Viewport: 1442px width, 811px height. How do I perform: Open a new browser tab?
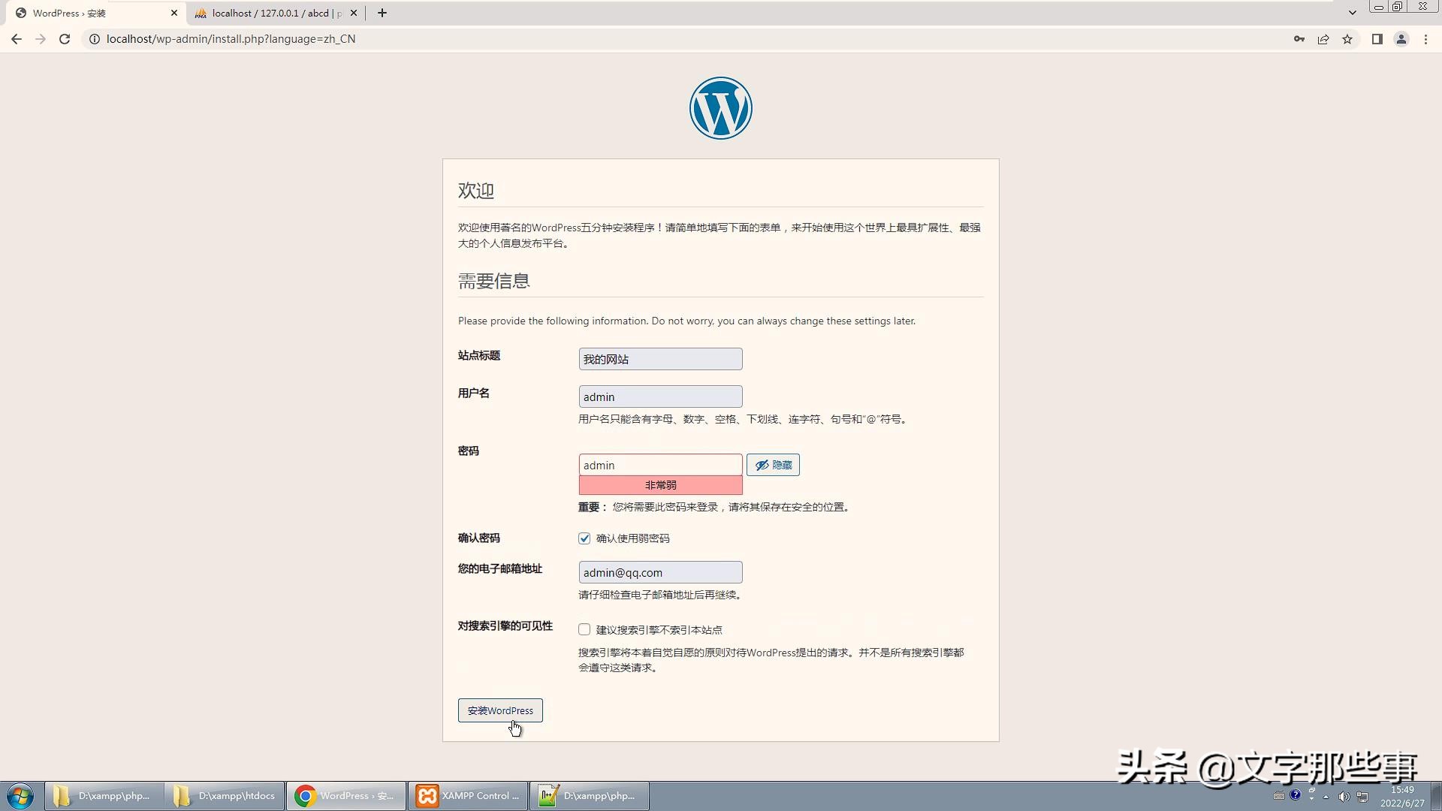pyautogui.click(x=382, y=13)
